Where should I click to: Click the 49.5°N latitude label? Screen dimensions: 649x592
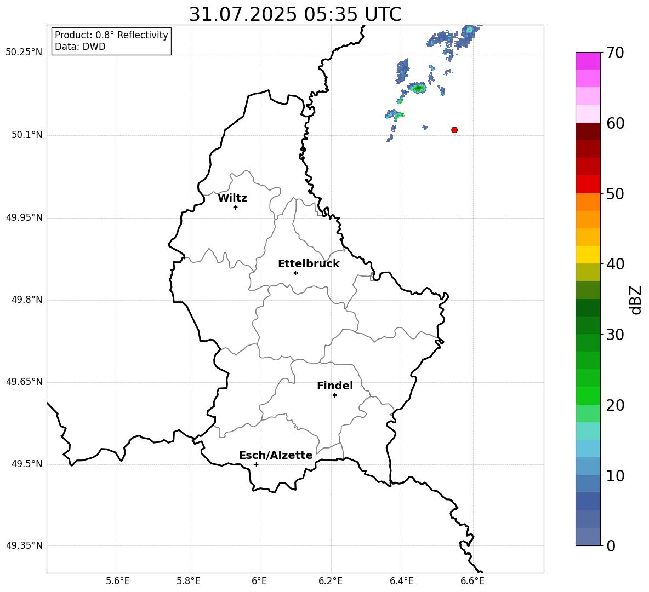coord(27,464)
